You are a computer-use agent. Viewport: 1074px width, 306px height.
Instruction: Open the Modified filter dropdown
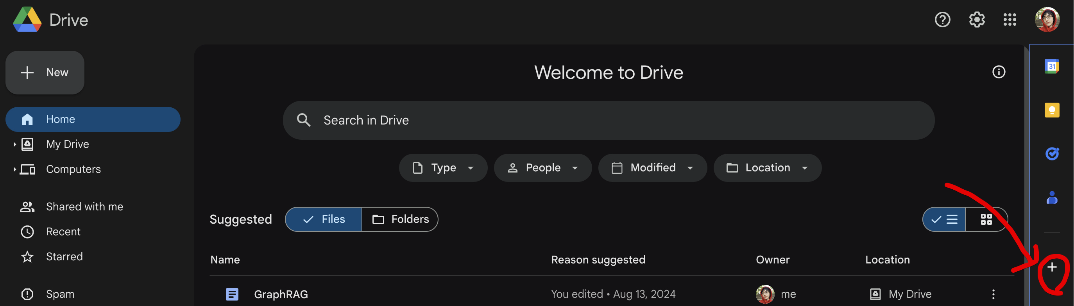point(652,168)
